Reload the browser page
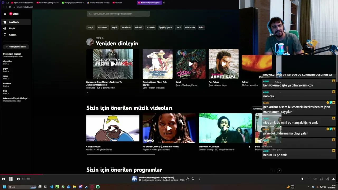338x190 pixels. (10, 7)
